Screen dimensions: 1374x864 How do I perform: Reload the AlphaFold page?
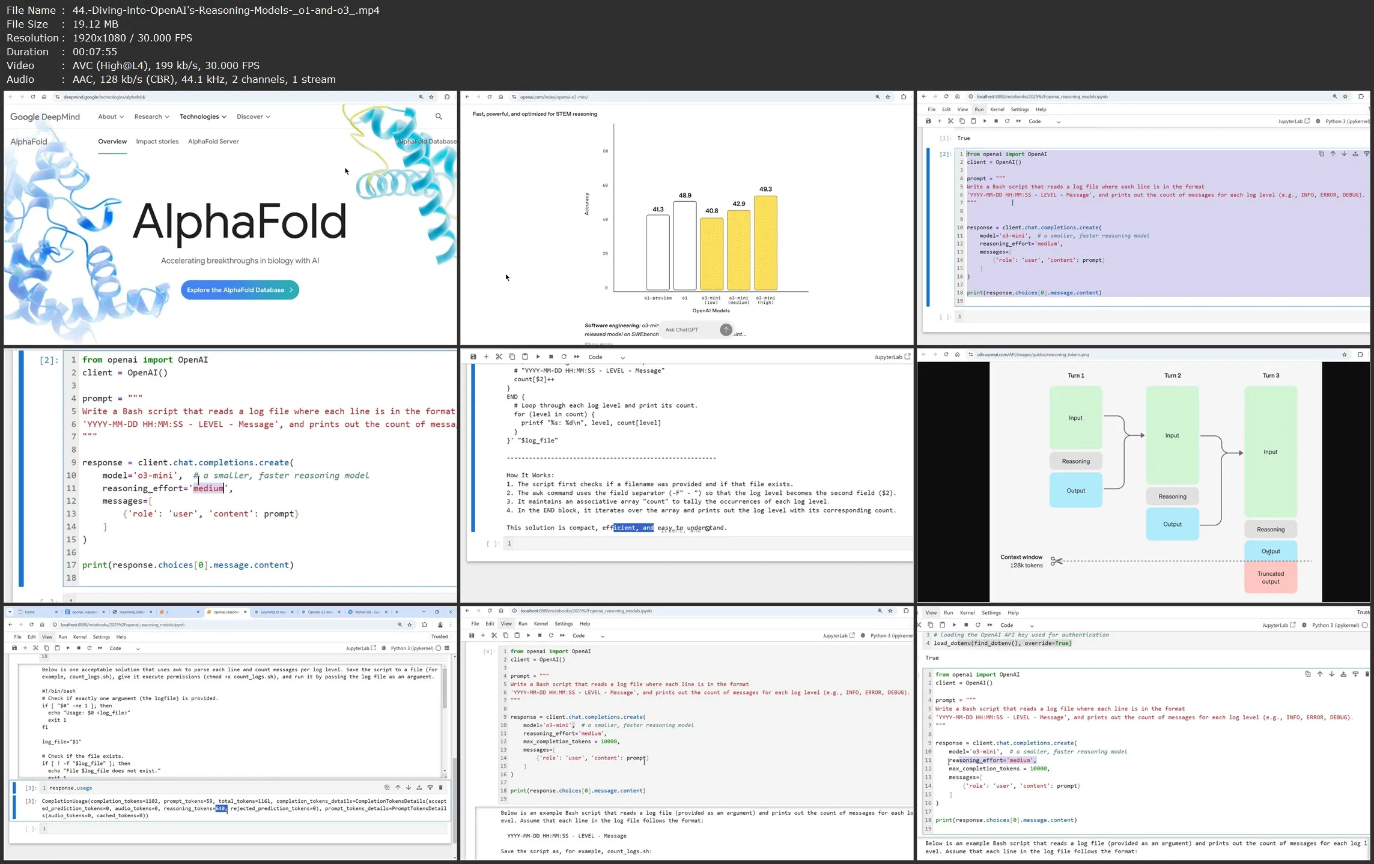(x=33, y=97)
